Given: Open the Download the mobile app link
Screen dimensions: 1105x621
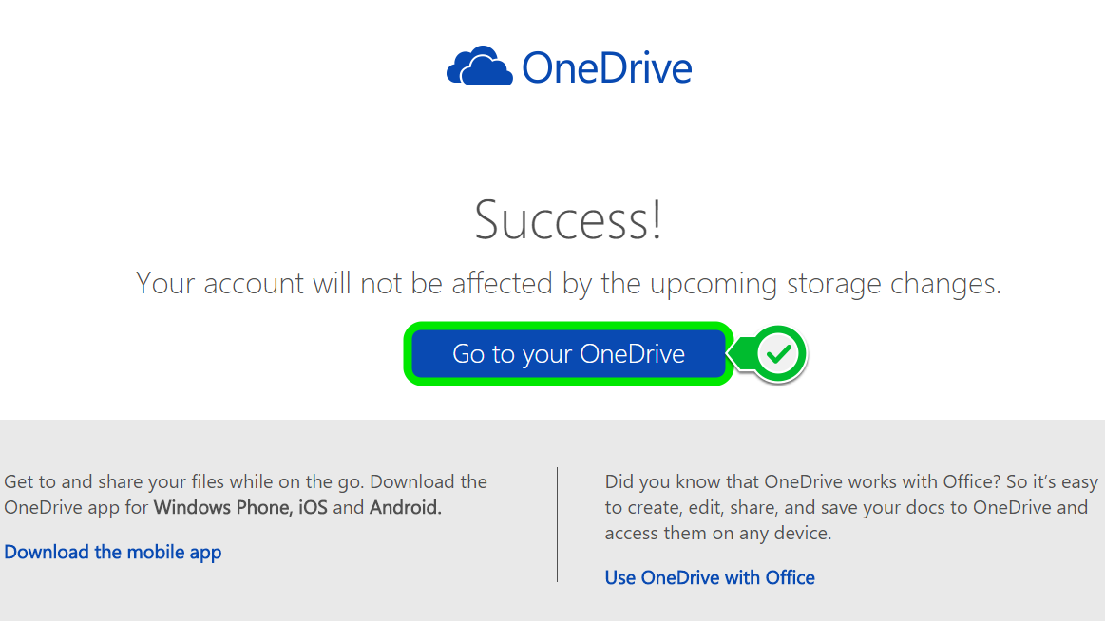Looking at the screenshot, I should [x=113, y=552].
